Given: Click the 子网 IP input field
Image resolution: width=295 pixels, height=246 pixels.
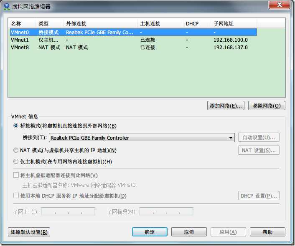Looking at the screenshot, I should (x=68, y=211).
